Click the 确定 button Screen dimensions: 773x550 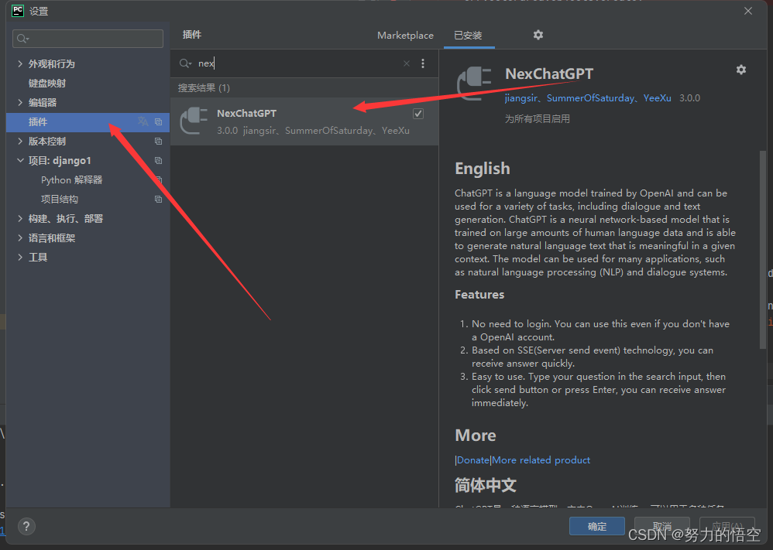coord(597,526)
